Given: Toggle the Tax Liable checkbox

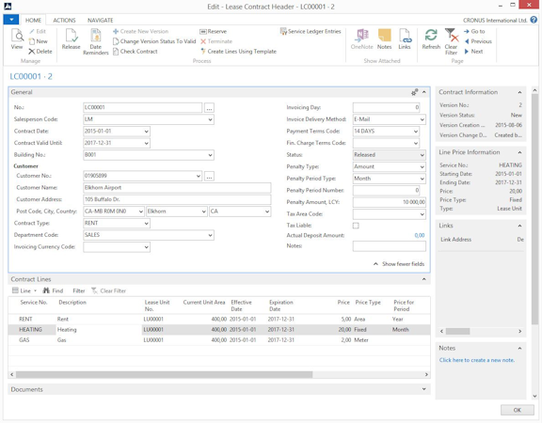Looking at the screenshot, I should point(356,226).
